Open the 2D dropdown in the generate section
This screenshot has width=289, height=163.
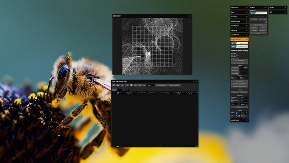[x=235, y=104]
